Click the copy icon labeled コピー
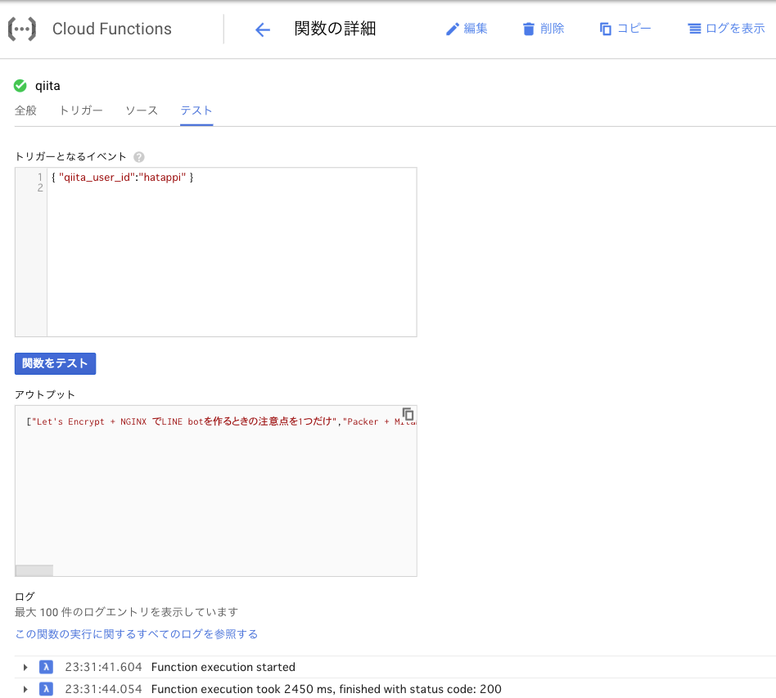Image resolution: width=776 pixels, height=698 pixels. 607,28
